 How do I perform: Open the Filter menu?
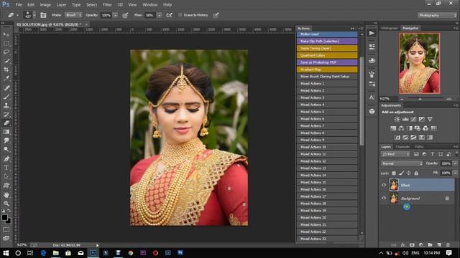107,5
